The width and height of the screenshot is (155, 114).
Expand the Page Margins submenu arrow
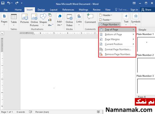click(x=133, y=39)
